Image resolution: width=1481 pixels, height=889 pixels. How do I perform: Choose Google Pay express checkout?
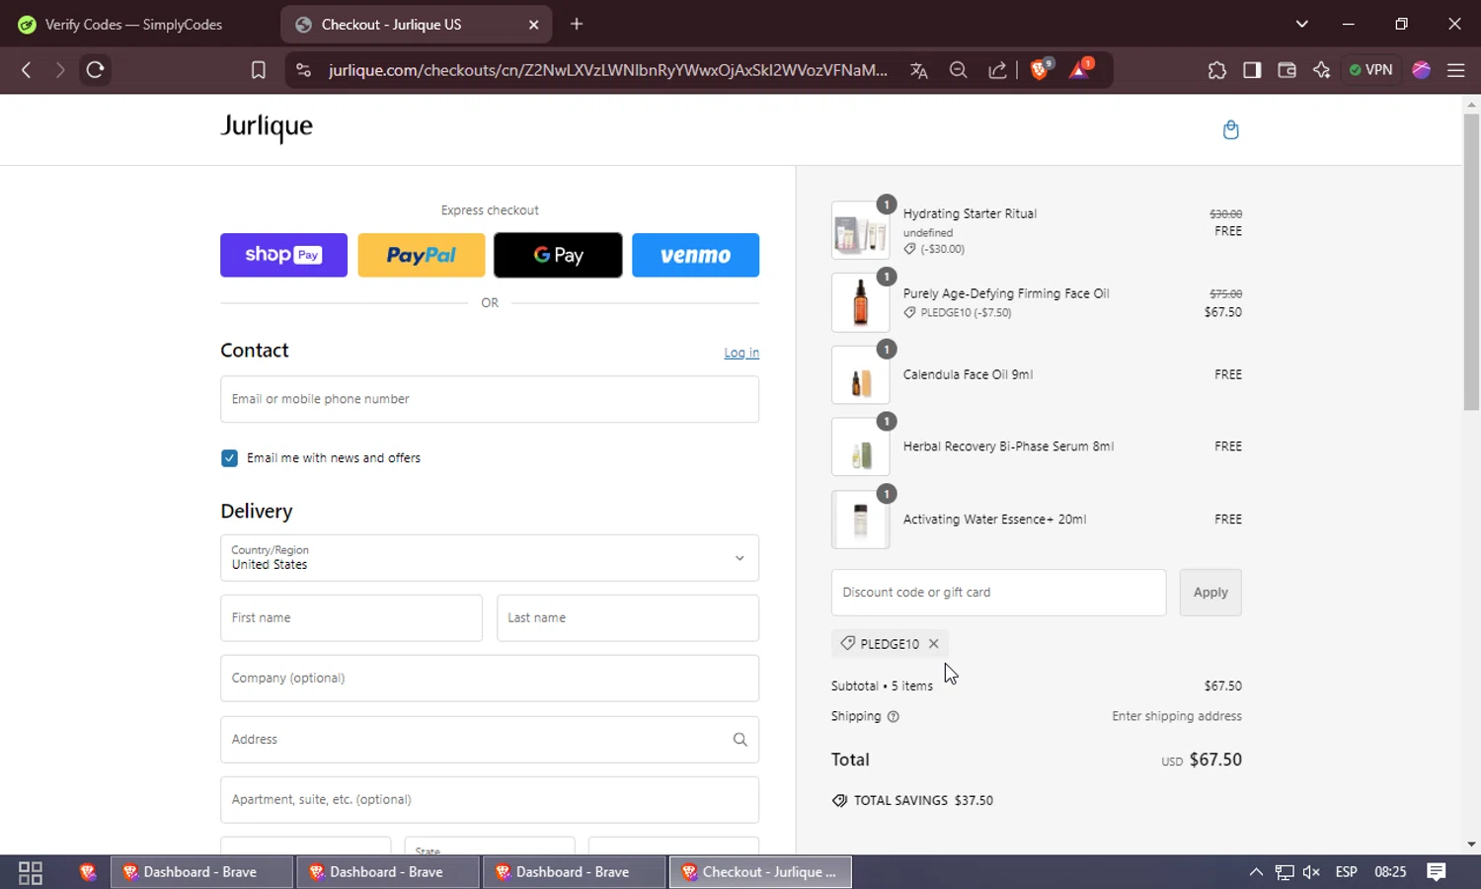coord(558,255)
